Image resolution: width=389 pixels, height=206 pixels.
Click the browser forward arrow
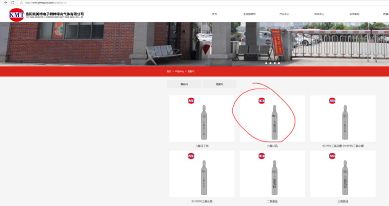(6, 3)
